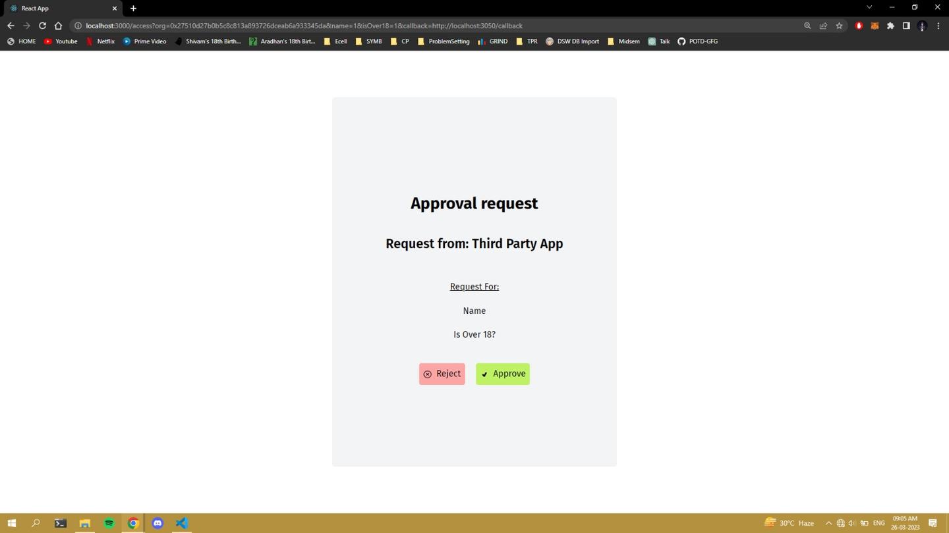
Task: Open the GRIND bookmark
Action: (x=492, y=41)
